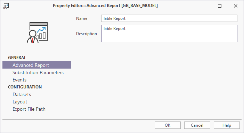Dismiss the dialog with the Cancel button
The image size is (244, 133).
tap(197, 125)
